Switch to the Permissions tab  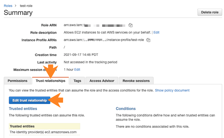(x=18, y=81)
